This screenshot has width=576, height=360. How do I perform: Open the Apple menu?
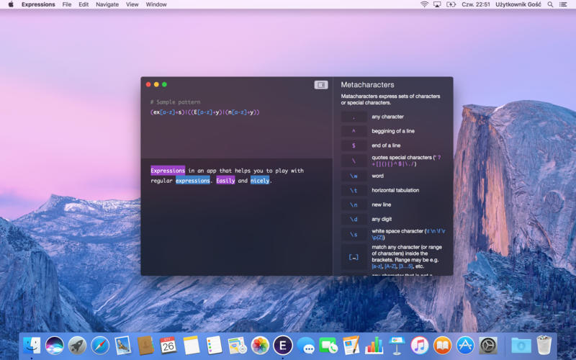click(x=11, y=4)
